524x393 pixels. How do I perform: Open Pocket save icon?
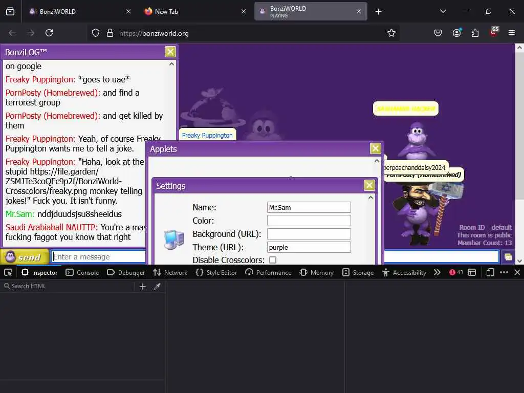[x=438, y=33]
